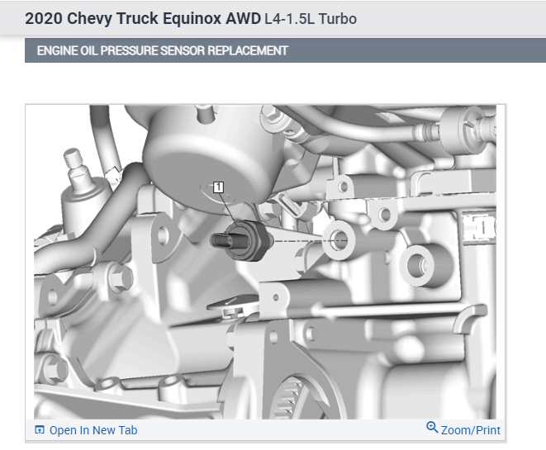Click the dash-dot installation axis line
The width and height of the screenshot is (546, 450).
pyautogui.click(x=300, y=240)
